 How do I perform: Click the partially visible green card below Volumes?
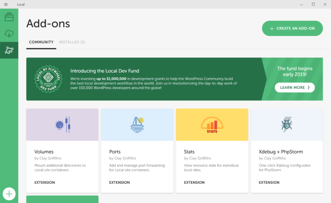62,199
